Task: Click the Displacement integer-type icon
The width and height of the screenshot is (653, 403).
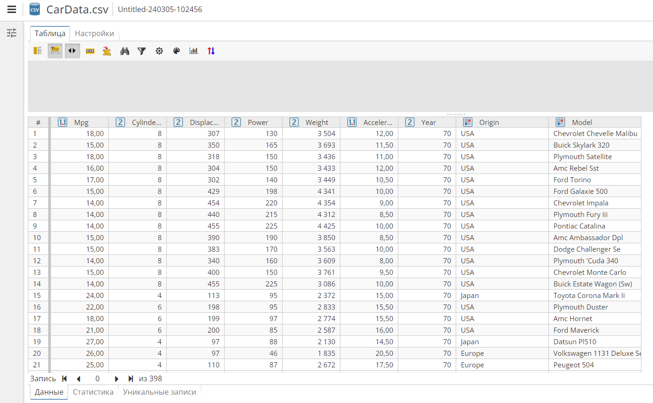Action: (x=178, y=122)
